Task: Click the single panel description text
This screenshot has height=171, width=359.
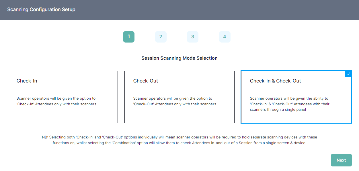Action: 290,104
